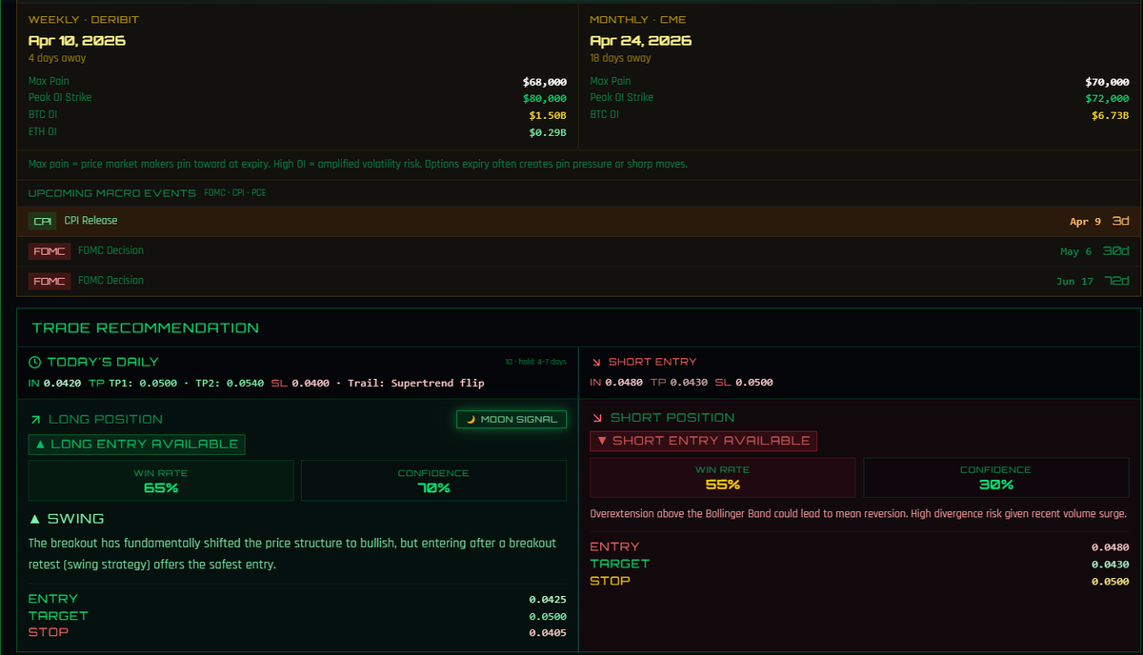Click the $72,000 CME peak OI strike
Image resolution: width=1143 pixels, height=655 pixels.
[x=1107, y=99]
